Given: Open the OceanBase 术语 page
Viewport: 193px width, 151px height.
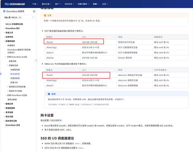Looking at the screenshot, I should click(x=13, y=125).
